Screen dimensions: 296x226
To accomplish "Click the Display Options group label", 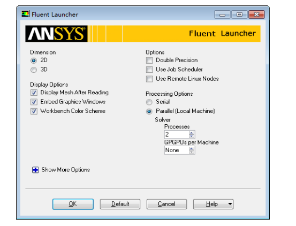I will [49, 85].
